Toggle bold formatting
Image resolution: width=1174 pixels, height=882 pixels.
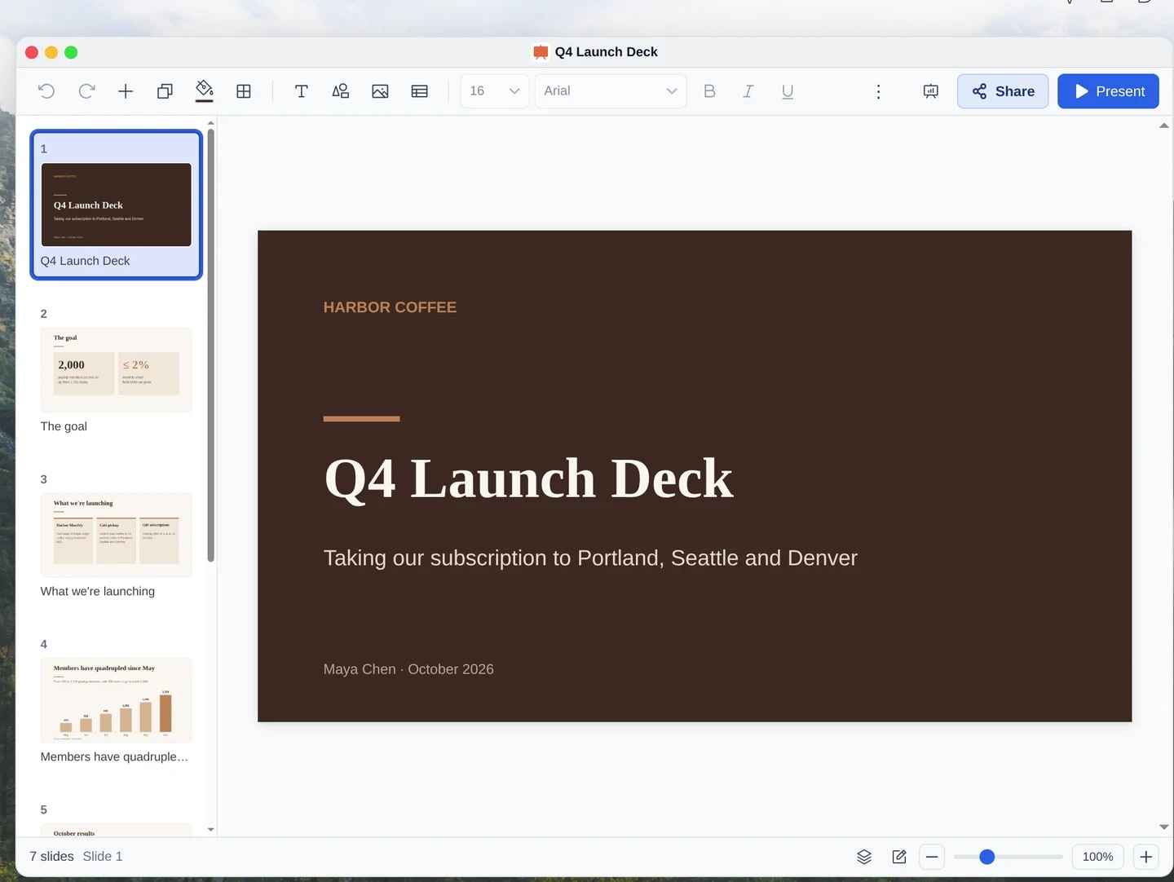(709, 91)
